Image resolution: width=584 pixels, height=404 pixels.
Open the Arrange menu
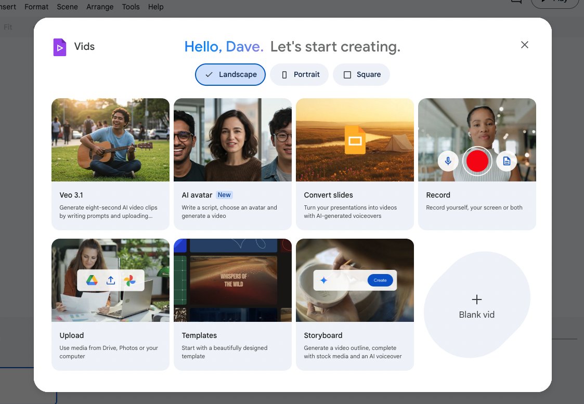click(100, 7)
